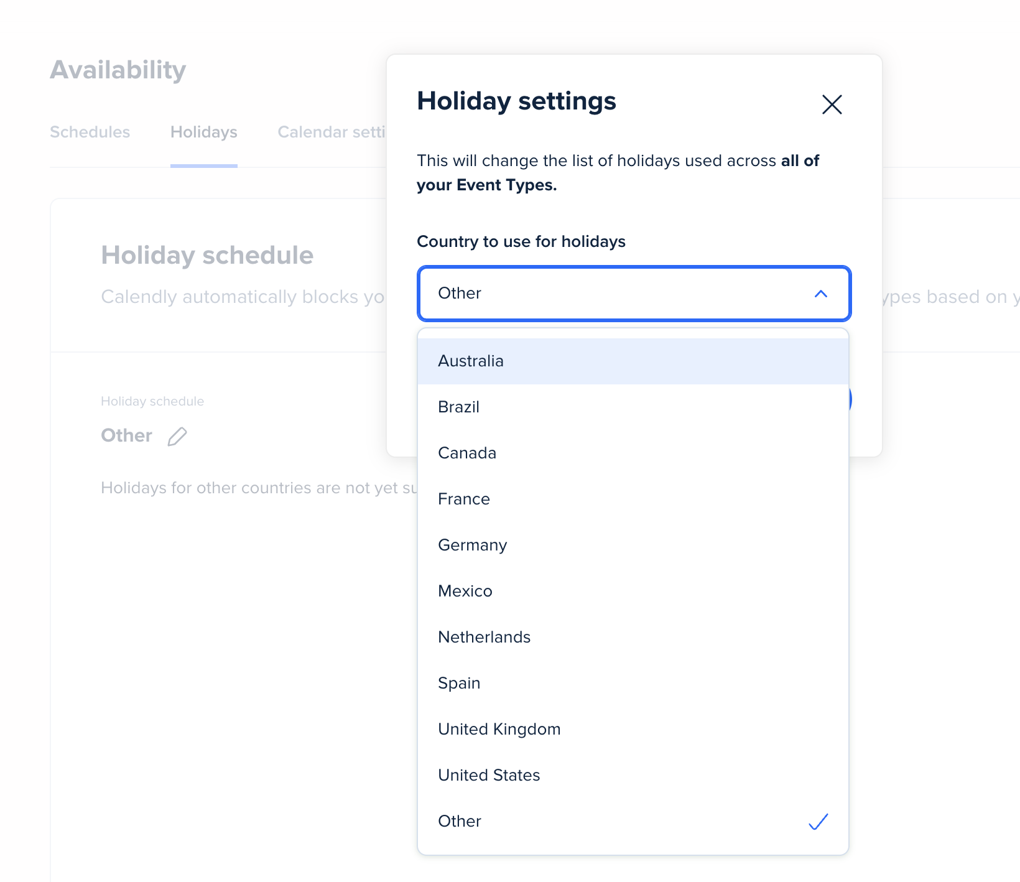Pick Canada in the dropdown list

click(x=467, y=453)
